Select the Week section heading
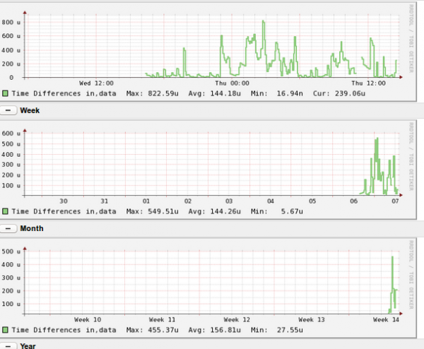This screenshot has height=349, width=424. 30,110
